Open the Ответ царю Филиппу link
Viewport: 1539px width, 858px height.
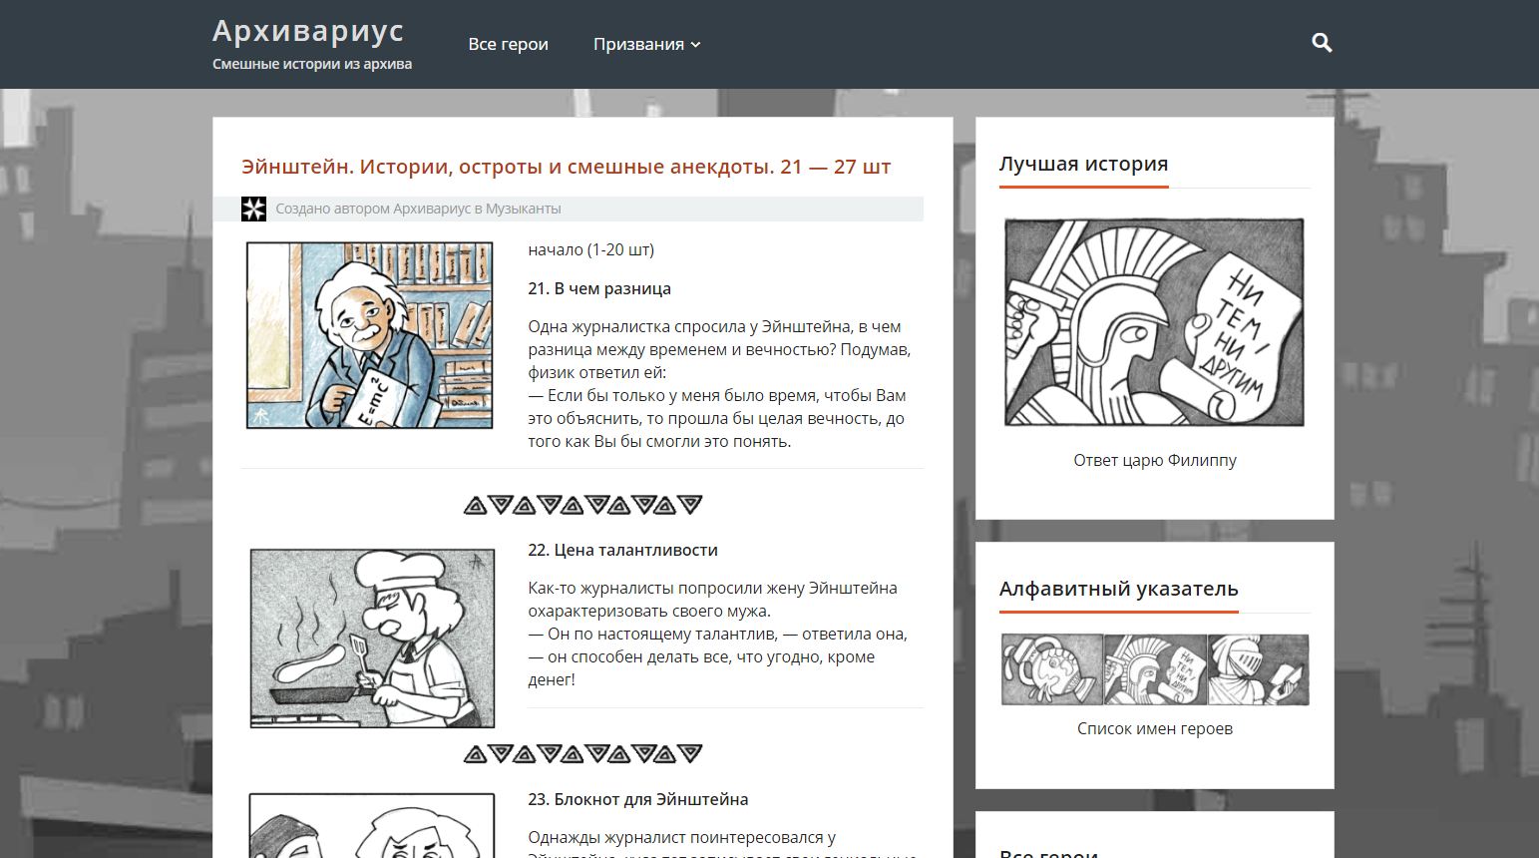1154,460
